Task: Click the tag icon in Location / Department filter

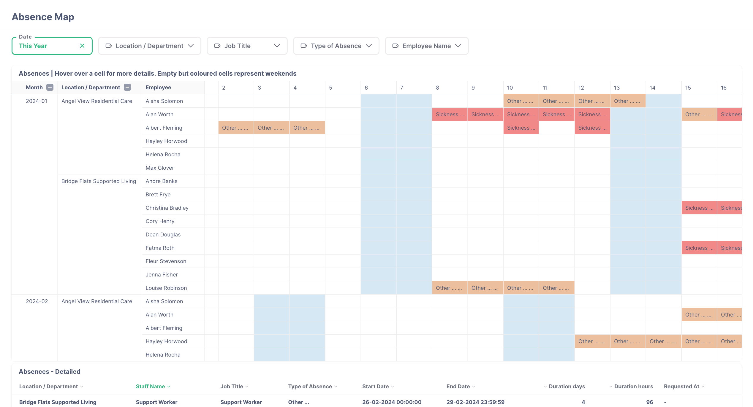Action: click(x=108, y=46)
